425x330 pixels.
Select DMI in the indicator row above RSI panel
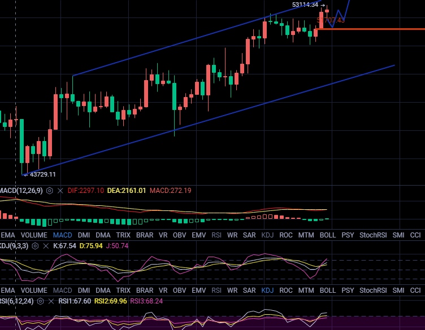(84, 291)
